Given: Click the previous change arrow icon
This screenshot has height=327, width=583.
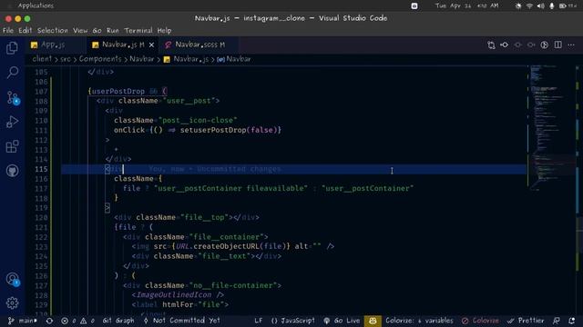Looking at the screenshot, I should (x=517, y=45).
